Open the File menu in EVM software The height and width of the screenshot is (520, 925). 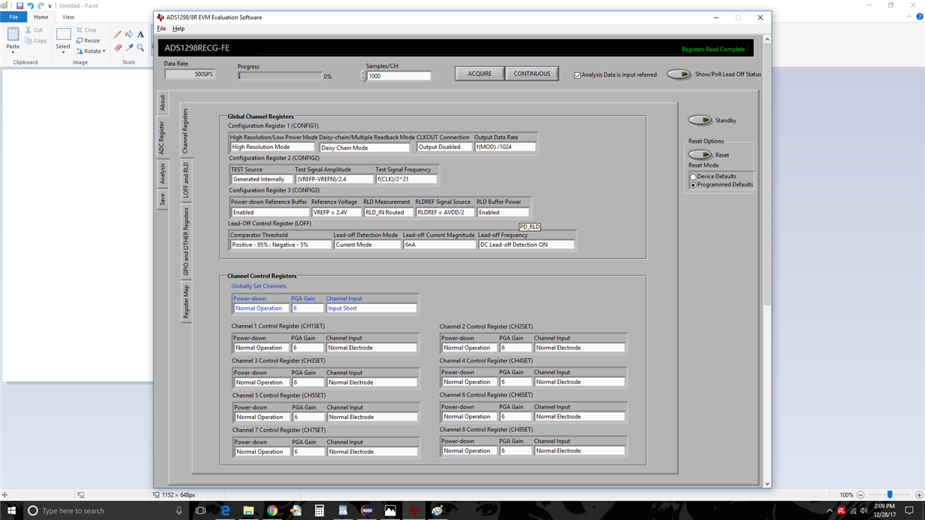[162, 29]
